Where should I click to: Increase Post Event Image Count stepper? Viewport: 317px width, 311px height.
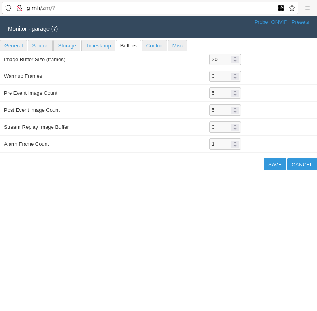[235, 108]
